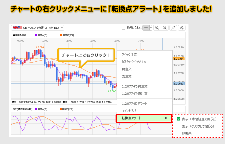225x144 pixels.
Task: Set alert via 1.20774にアラート
Action: pyautogui.click(x=134, y=103)
